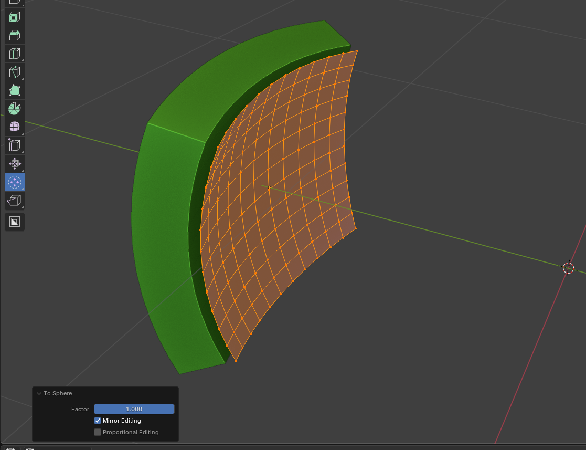Click the white active vertex on the mesh
This screenshot has height=450, width=586.
click(270, 187)
